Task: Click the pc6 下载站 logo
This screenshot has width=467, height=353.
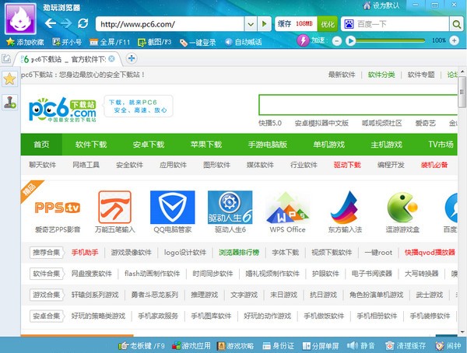Action: click(x=62, y=110)
